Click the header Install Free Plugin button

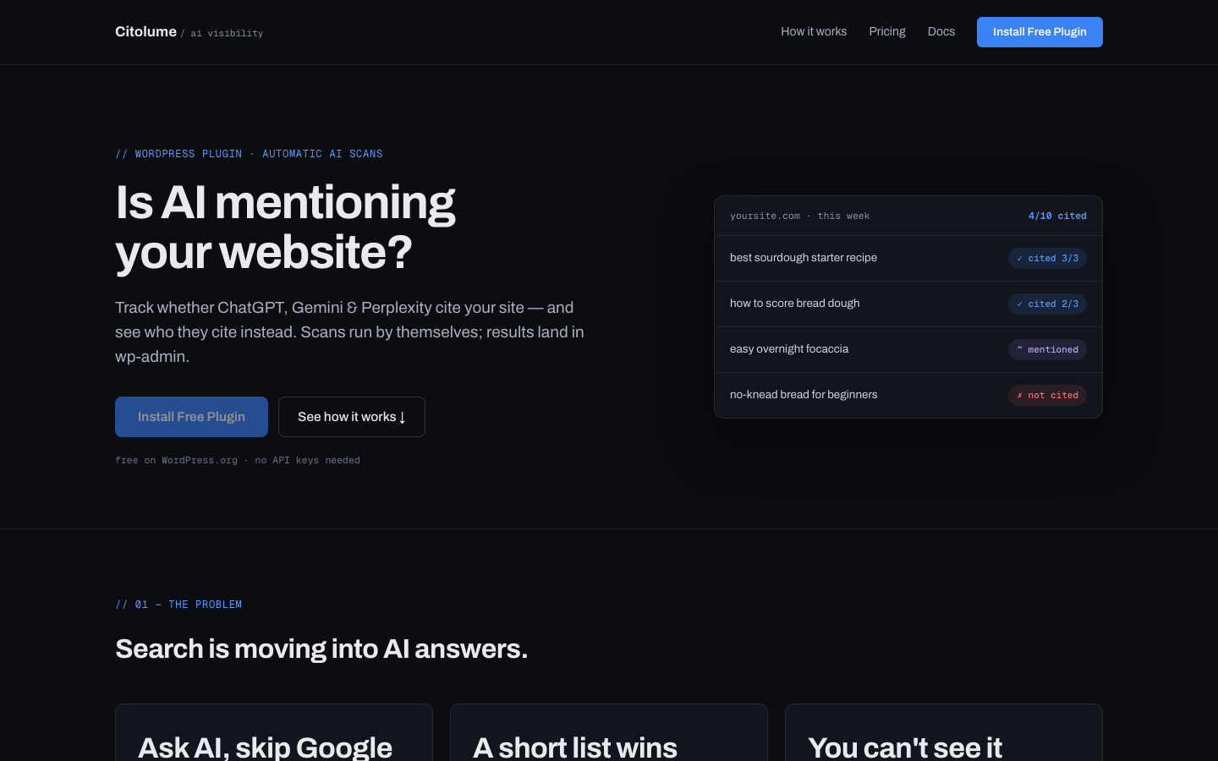tap(1040, 32)
